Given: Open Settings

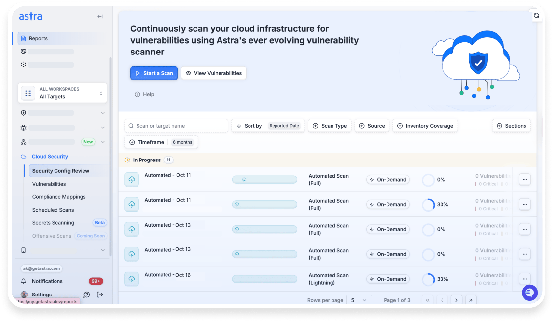Looking at the screenshot, I should pos(42,295).
